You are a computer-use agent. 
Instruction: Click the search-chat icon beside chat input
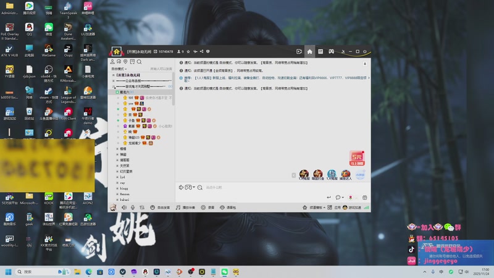(x=199, y=188)
